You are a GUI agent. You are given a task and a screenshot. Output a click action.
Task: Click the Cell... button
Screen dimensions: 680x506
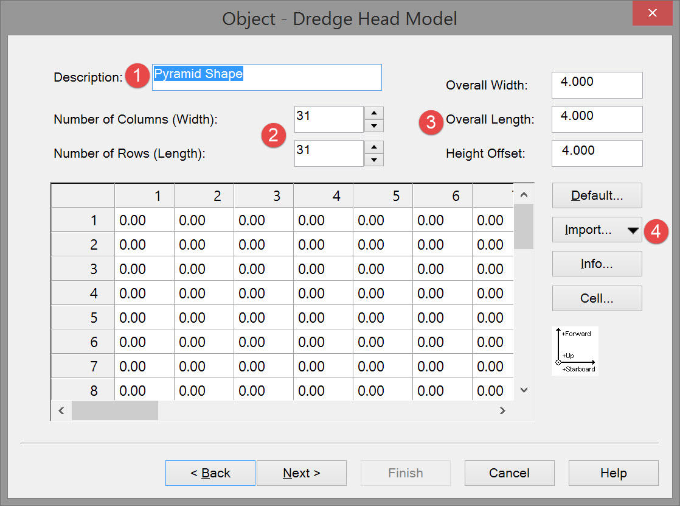[x=597, y=298]
